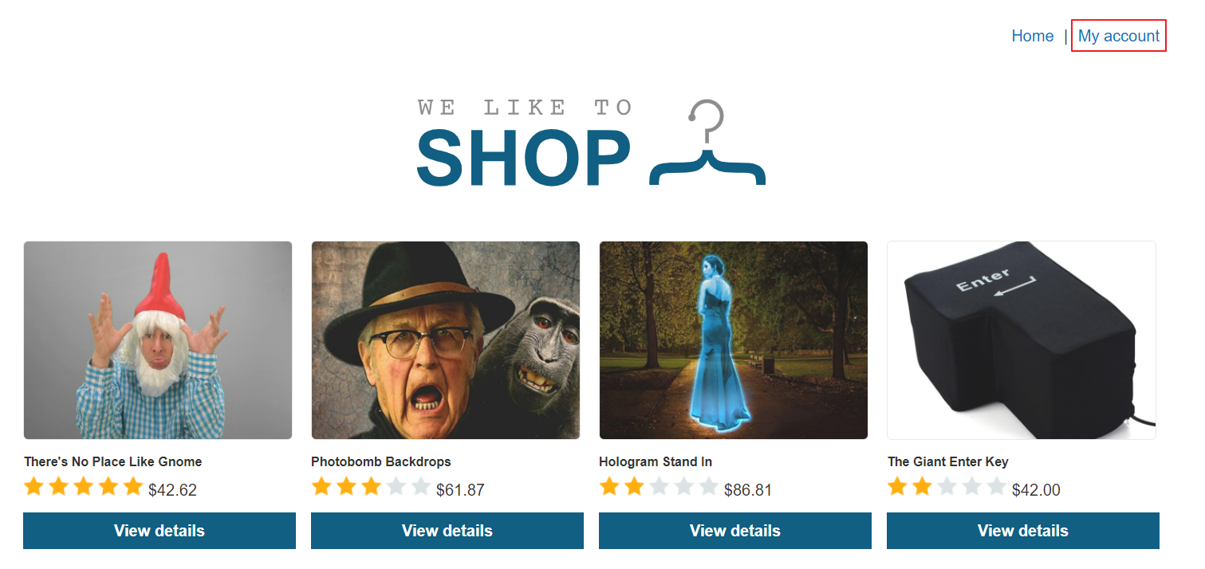
Task: Click the SHOP logo text
Action: pyautogui.click(x=523, y=158)
